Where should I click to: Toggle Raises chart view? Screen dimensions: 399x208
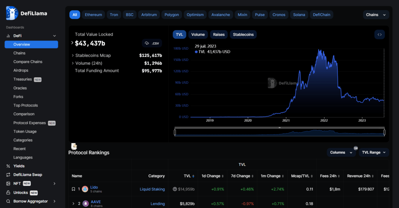pyautogui.click(x=219, y=34)
